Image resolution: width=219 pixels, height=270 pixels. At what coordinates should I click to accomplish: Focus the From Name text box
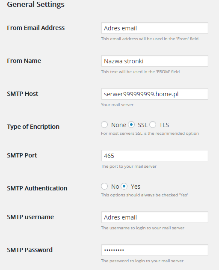155,61
